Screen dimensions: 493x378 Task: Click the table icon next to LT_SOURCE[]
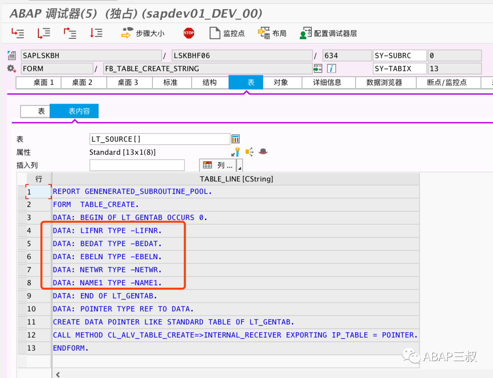[x=236, y=139]
